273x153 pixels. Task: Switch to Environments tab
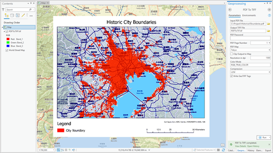[249, 15]
